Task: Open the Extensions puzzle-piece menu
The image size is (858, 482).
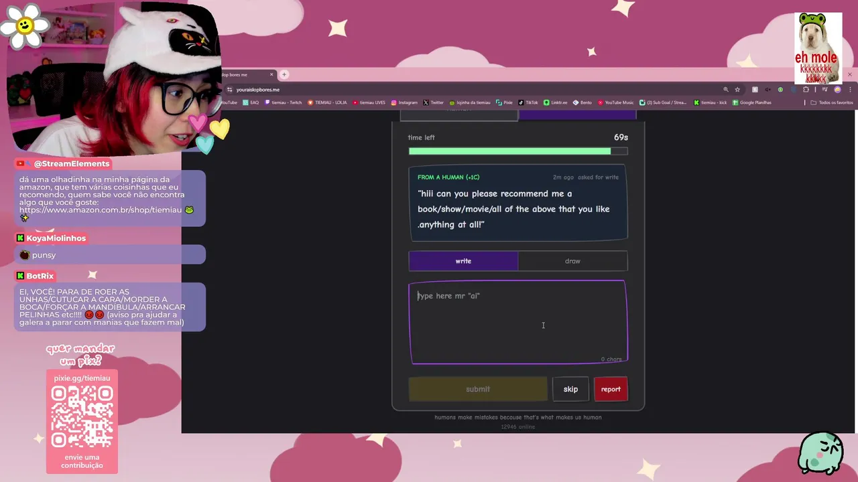Action: [806, 90]
